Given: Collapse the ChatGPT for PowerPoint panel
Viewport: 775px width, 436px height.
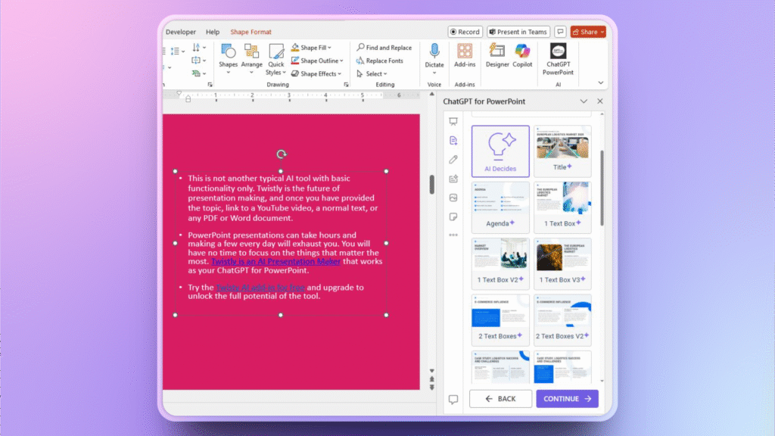Looking at the screenshot, I should tap(584, 101).
